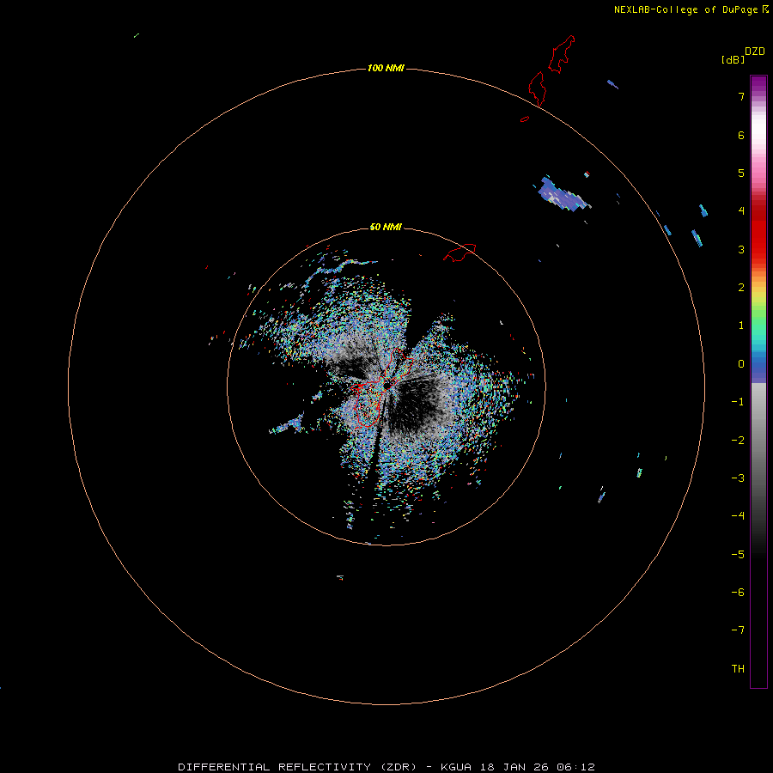Click the colorbar label -5
773x773 pixels.
pyautogui.click(x=738, y=555)
